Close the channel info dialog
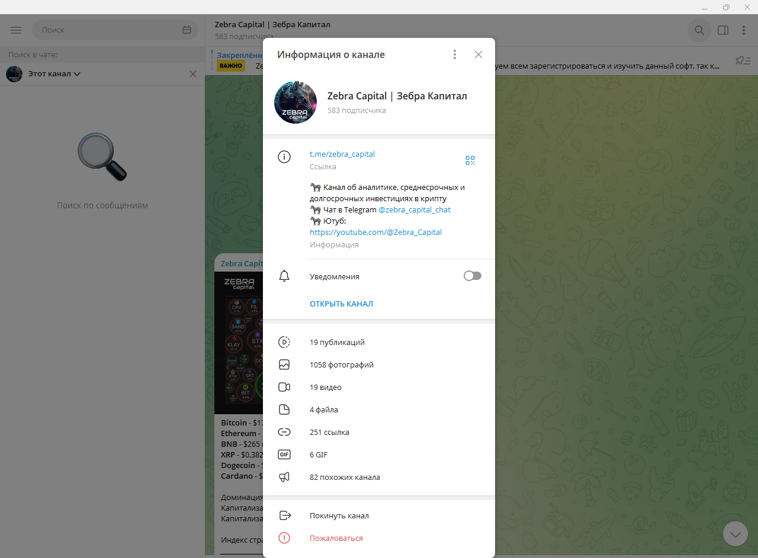This screenshot has width=758, height=558. pos(478,54)
